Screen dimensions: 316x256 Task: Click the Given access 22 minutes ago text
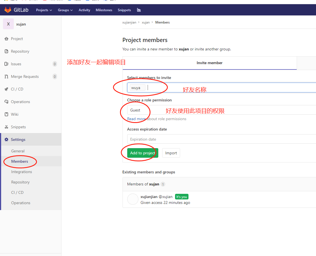[x=165, y=203]
